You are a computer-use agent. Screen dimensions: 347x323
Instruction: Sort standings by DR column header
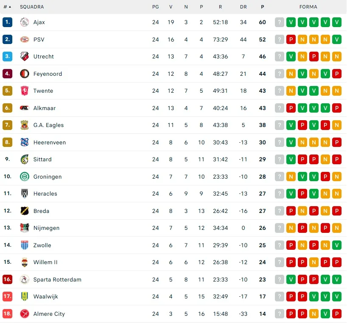coord(243,7)
